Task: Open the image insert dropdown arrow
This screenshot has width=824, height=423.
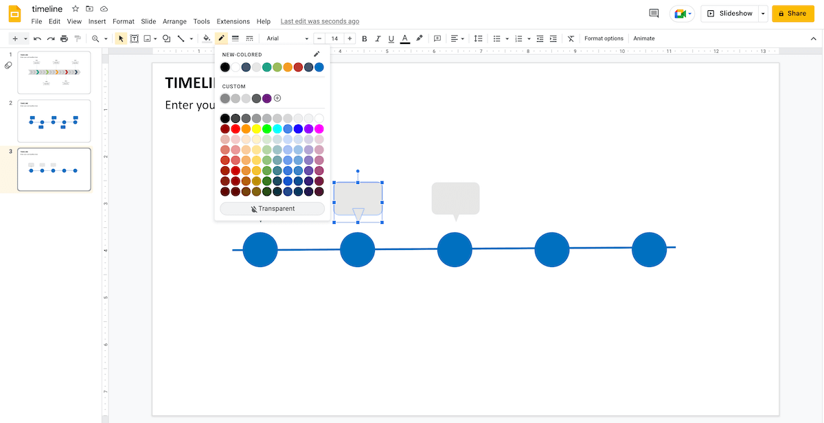Action: 155,38
